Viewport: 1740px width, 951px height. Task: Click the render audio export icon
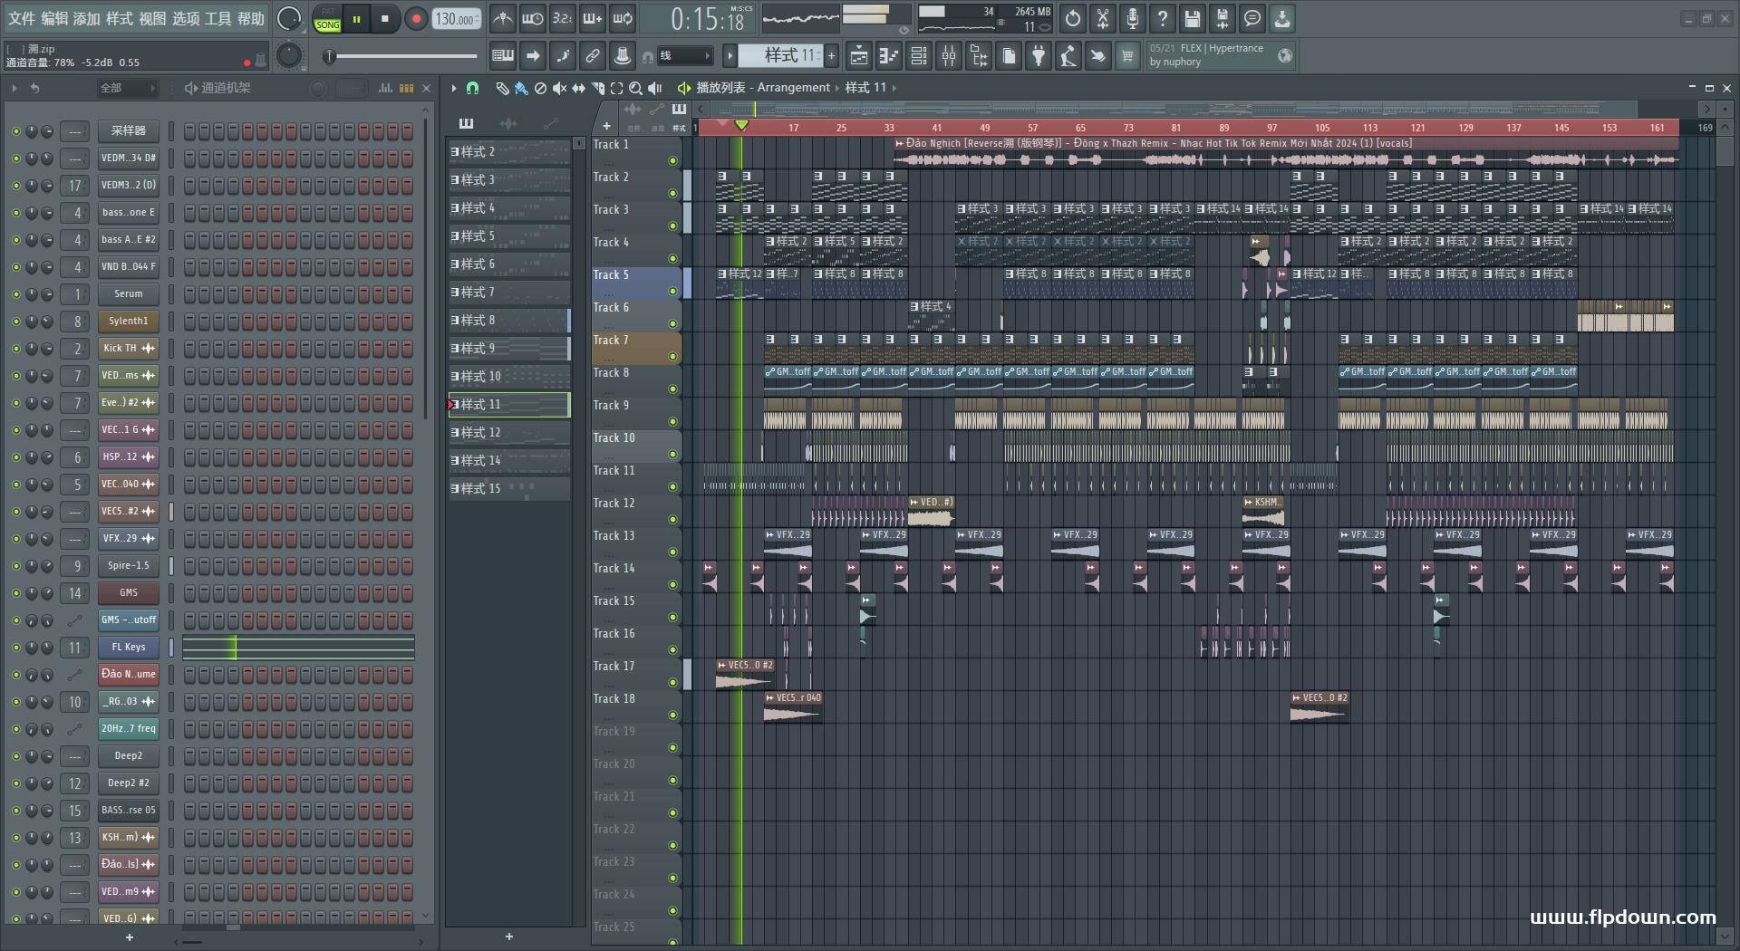click(x=1223, y=18)
